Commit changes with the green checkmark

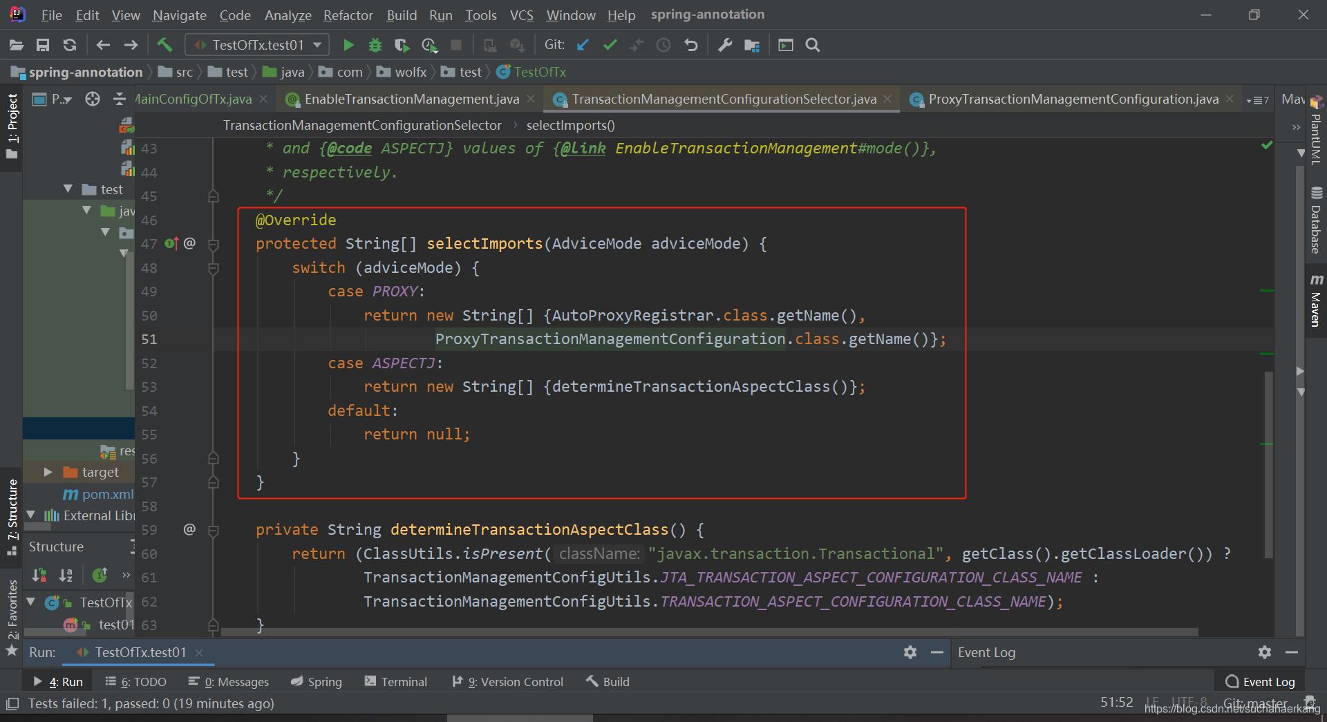[610, 45]
